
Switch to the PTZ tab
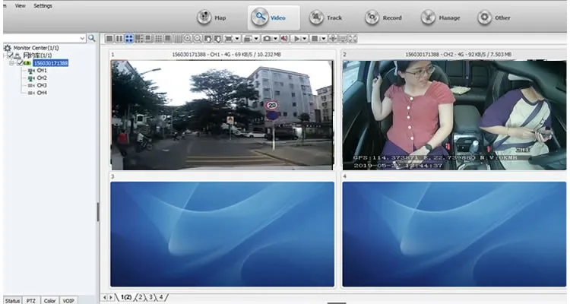pos(31,300)
